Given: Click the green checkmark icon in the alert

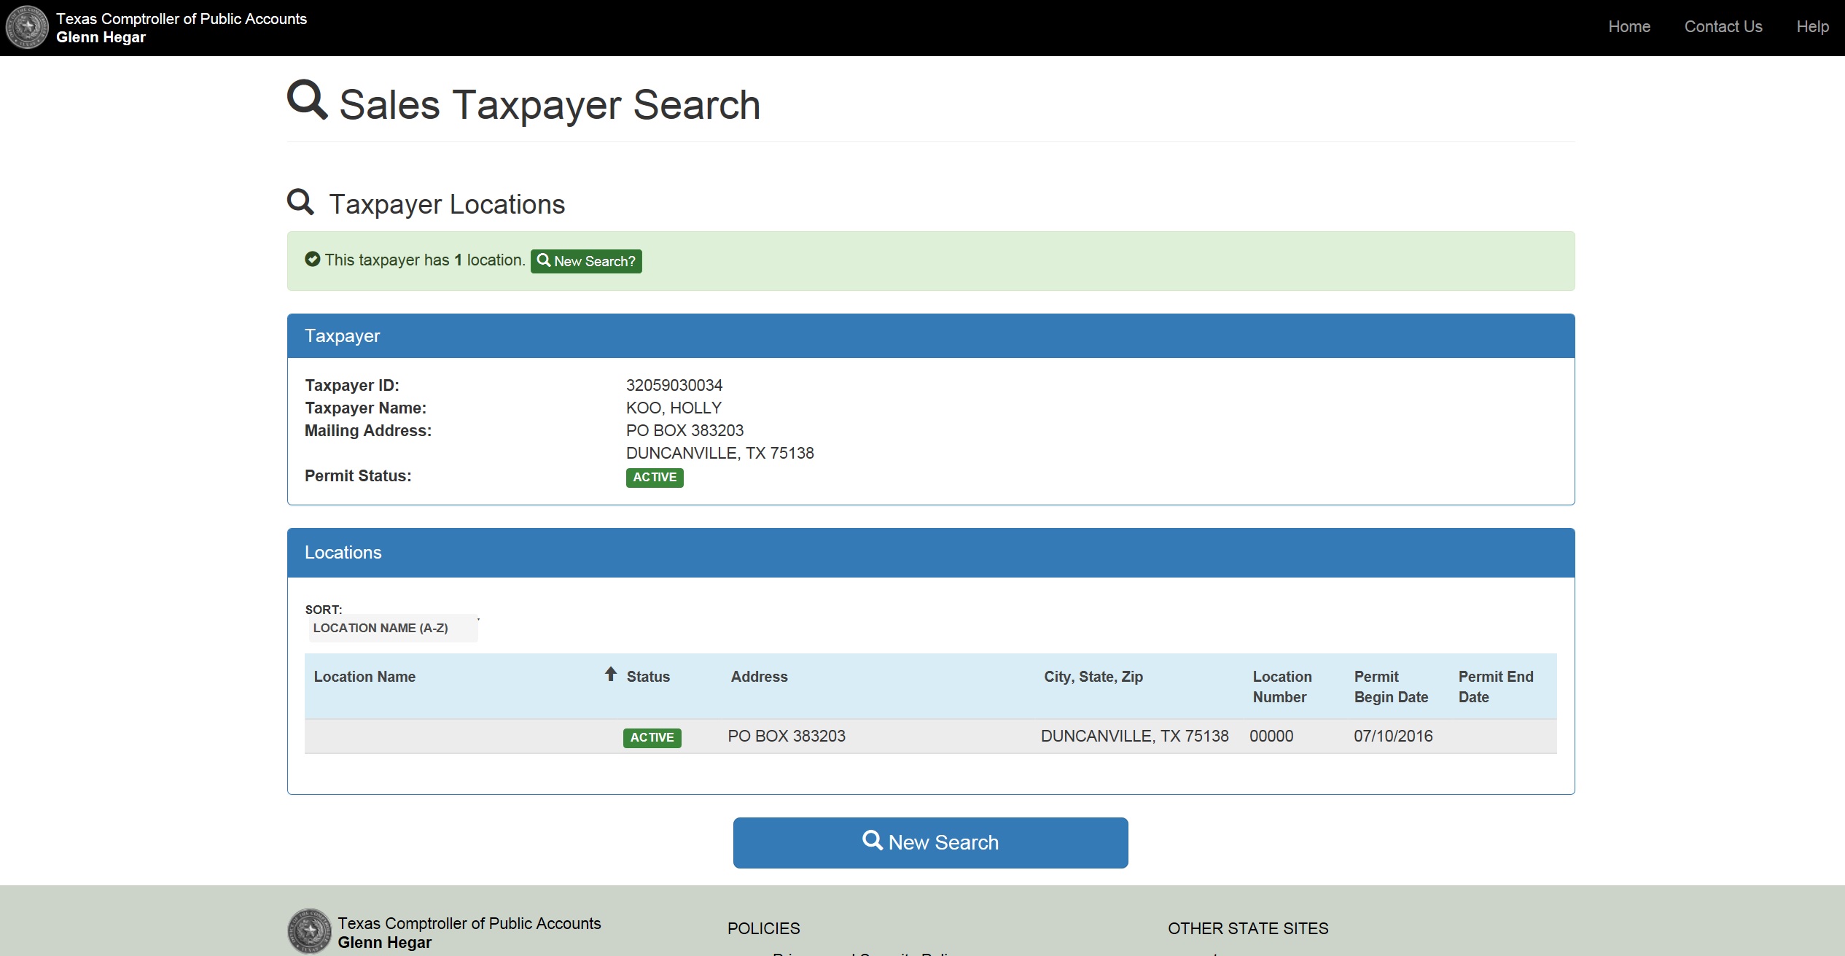Looking at the screenshot, I should (313, 260).
